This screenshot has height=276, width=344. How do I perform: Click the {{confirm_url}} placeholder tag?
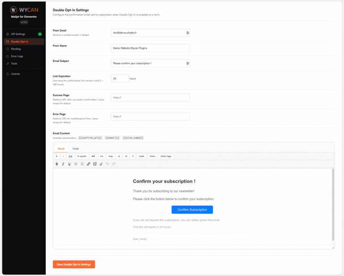[x=90, y=138]
